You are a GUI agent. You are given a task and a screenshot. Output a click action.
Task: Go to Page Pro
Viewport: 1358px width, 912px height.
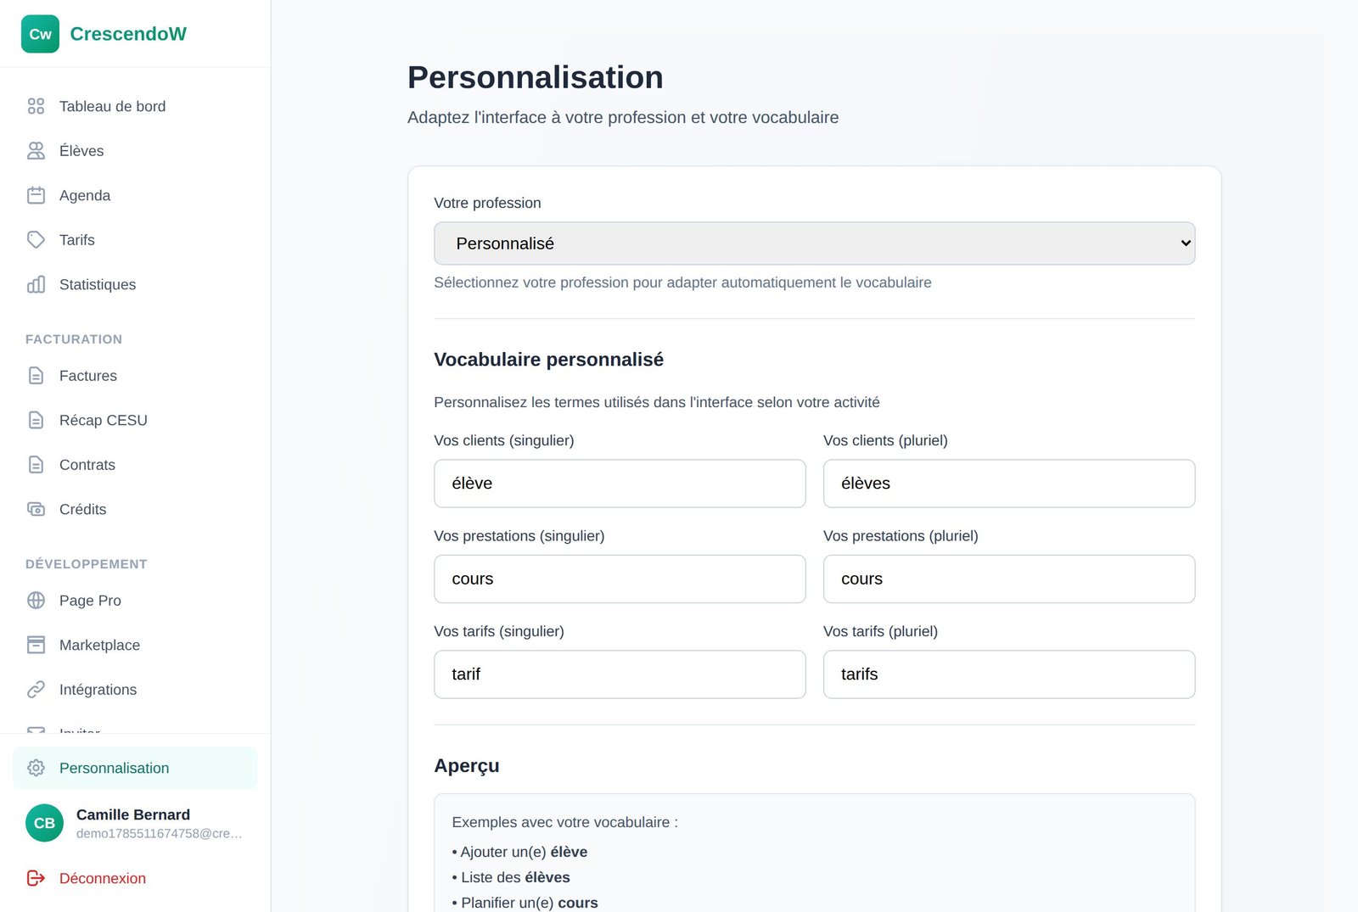click(x=135, y=601)
